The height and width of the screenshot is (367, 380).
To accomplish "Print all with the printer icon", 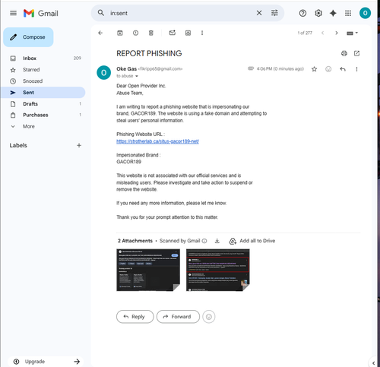I will pyautogui.click(x=344, y=53).
